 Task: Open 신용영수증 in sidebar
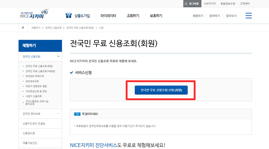click(40, 133)
